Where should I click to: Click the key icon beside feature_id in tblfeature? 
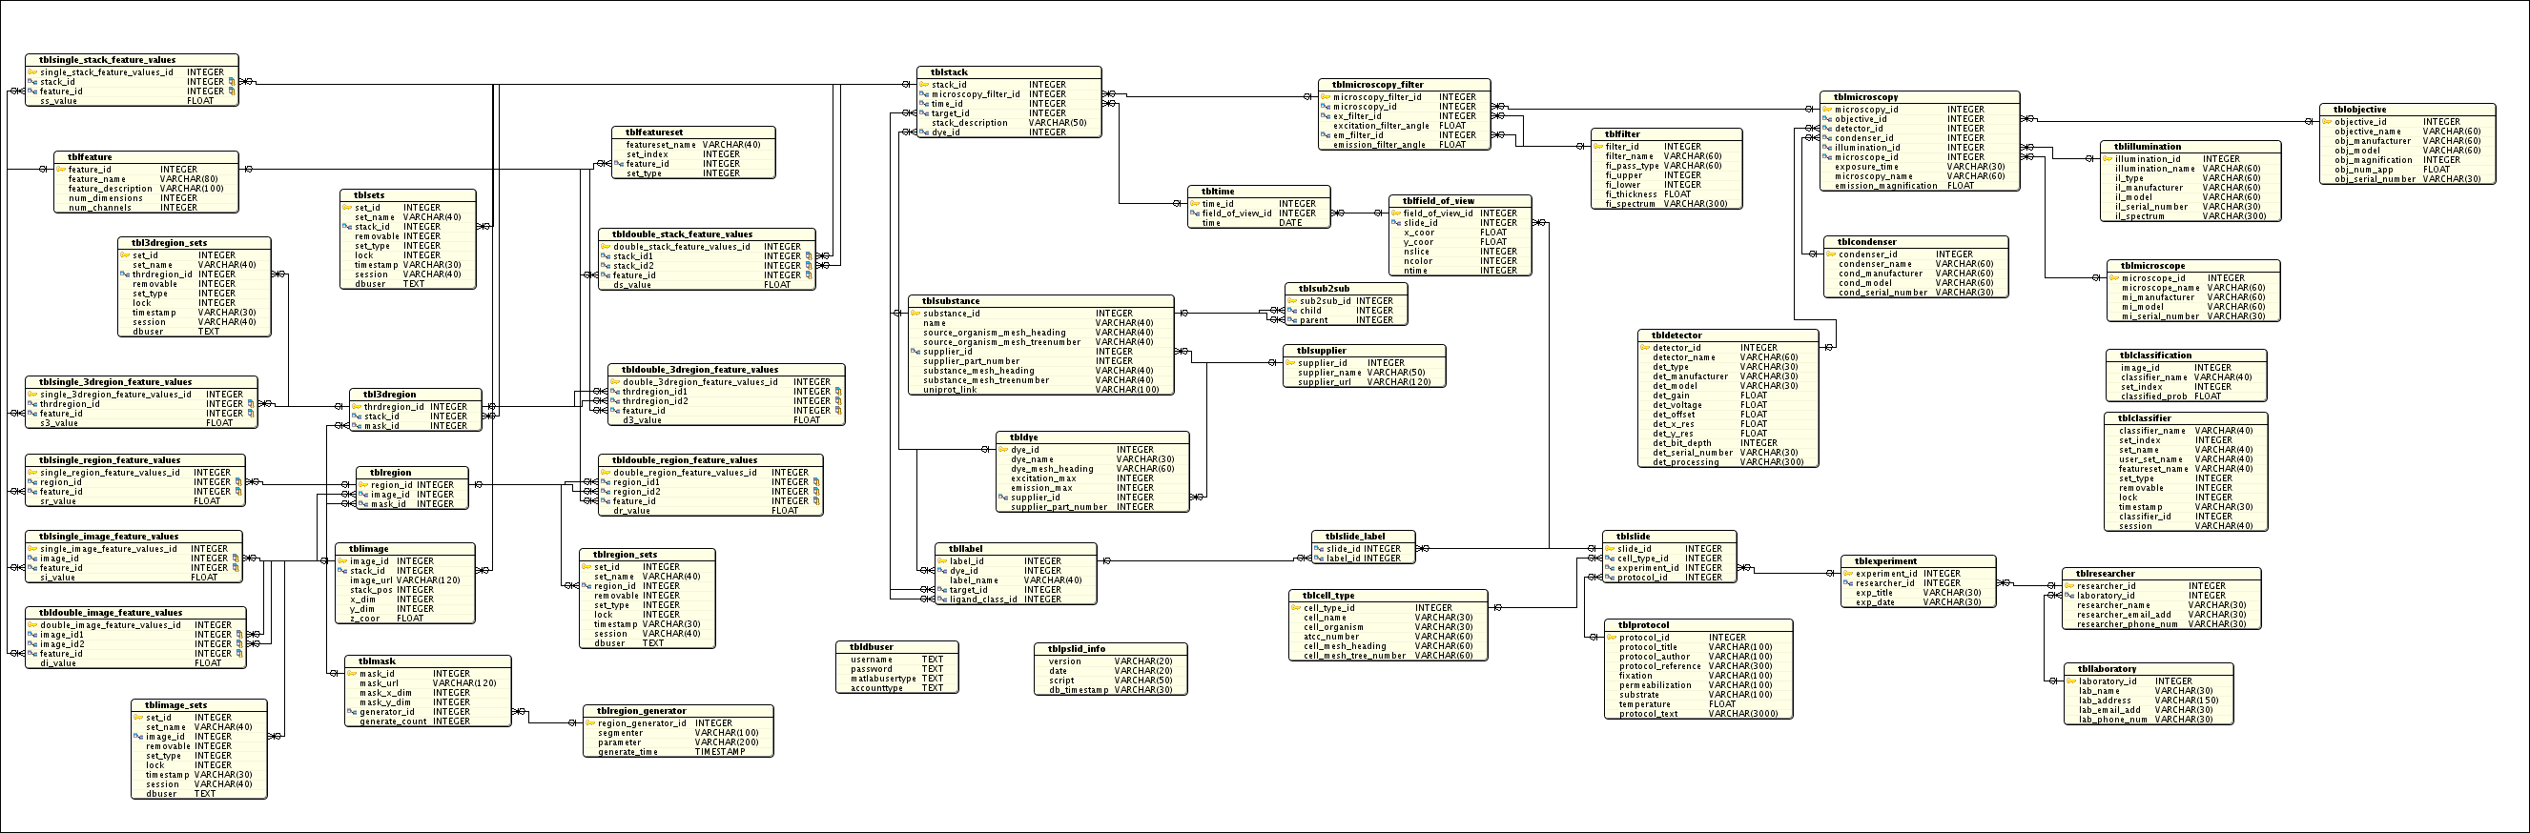click(61, 170)
